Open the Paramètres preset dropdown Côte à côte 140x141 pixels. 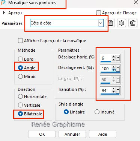click(67, 23)
